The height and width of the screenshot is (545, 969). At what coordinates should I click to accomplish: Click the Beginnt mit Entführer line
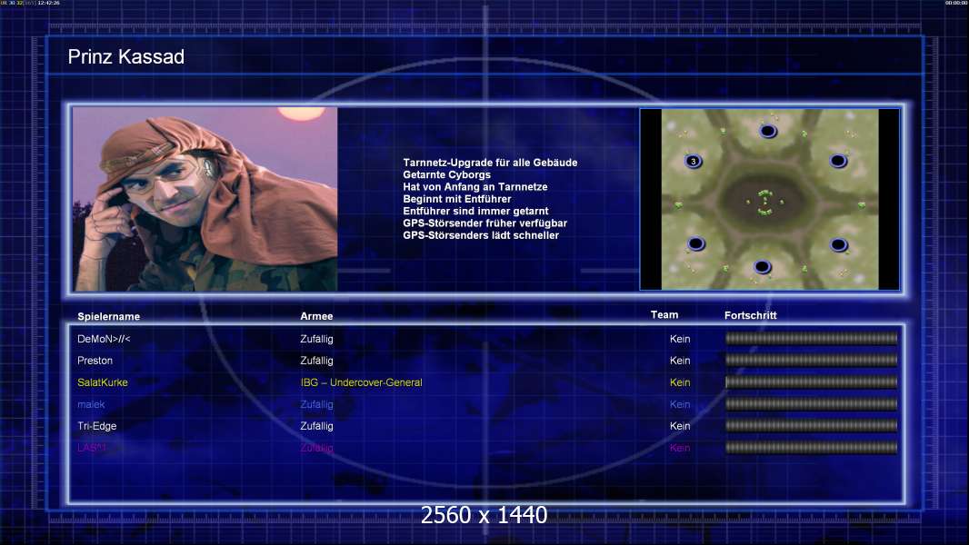click(457, 199)
